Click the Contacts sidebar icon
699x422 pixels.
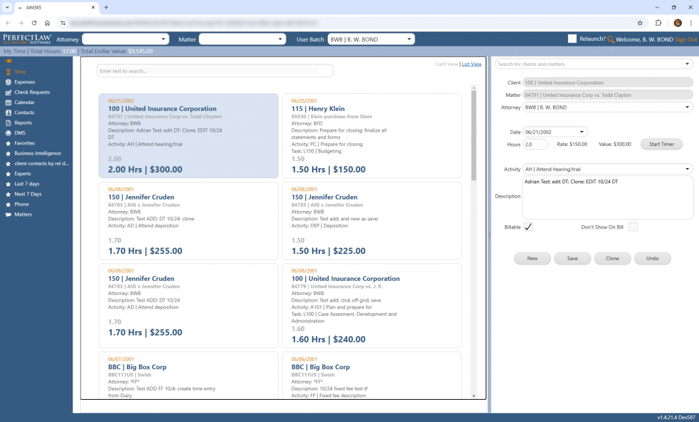8,113
